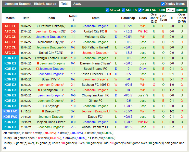Open BG Pathum United(N) team link on 30/04/22
Viewport: 189px width, 152px height.
point(51,26)
